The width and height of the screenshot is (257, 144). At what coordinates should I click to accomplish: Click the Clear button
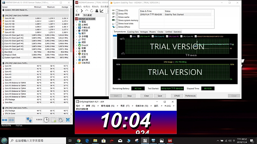pyautogui.click(x=146, y=96)
